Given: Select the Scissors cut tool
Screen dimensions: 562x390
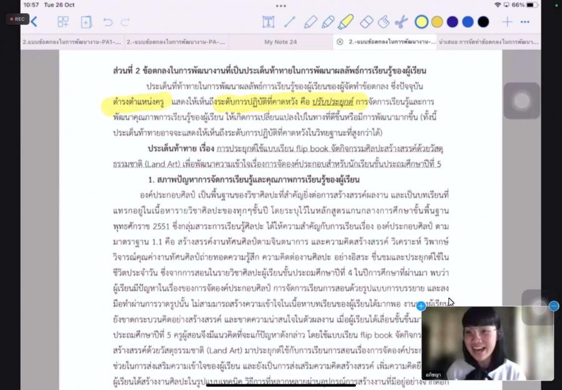Looking at the screenshot, I should [x=401, y=22].
